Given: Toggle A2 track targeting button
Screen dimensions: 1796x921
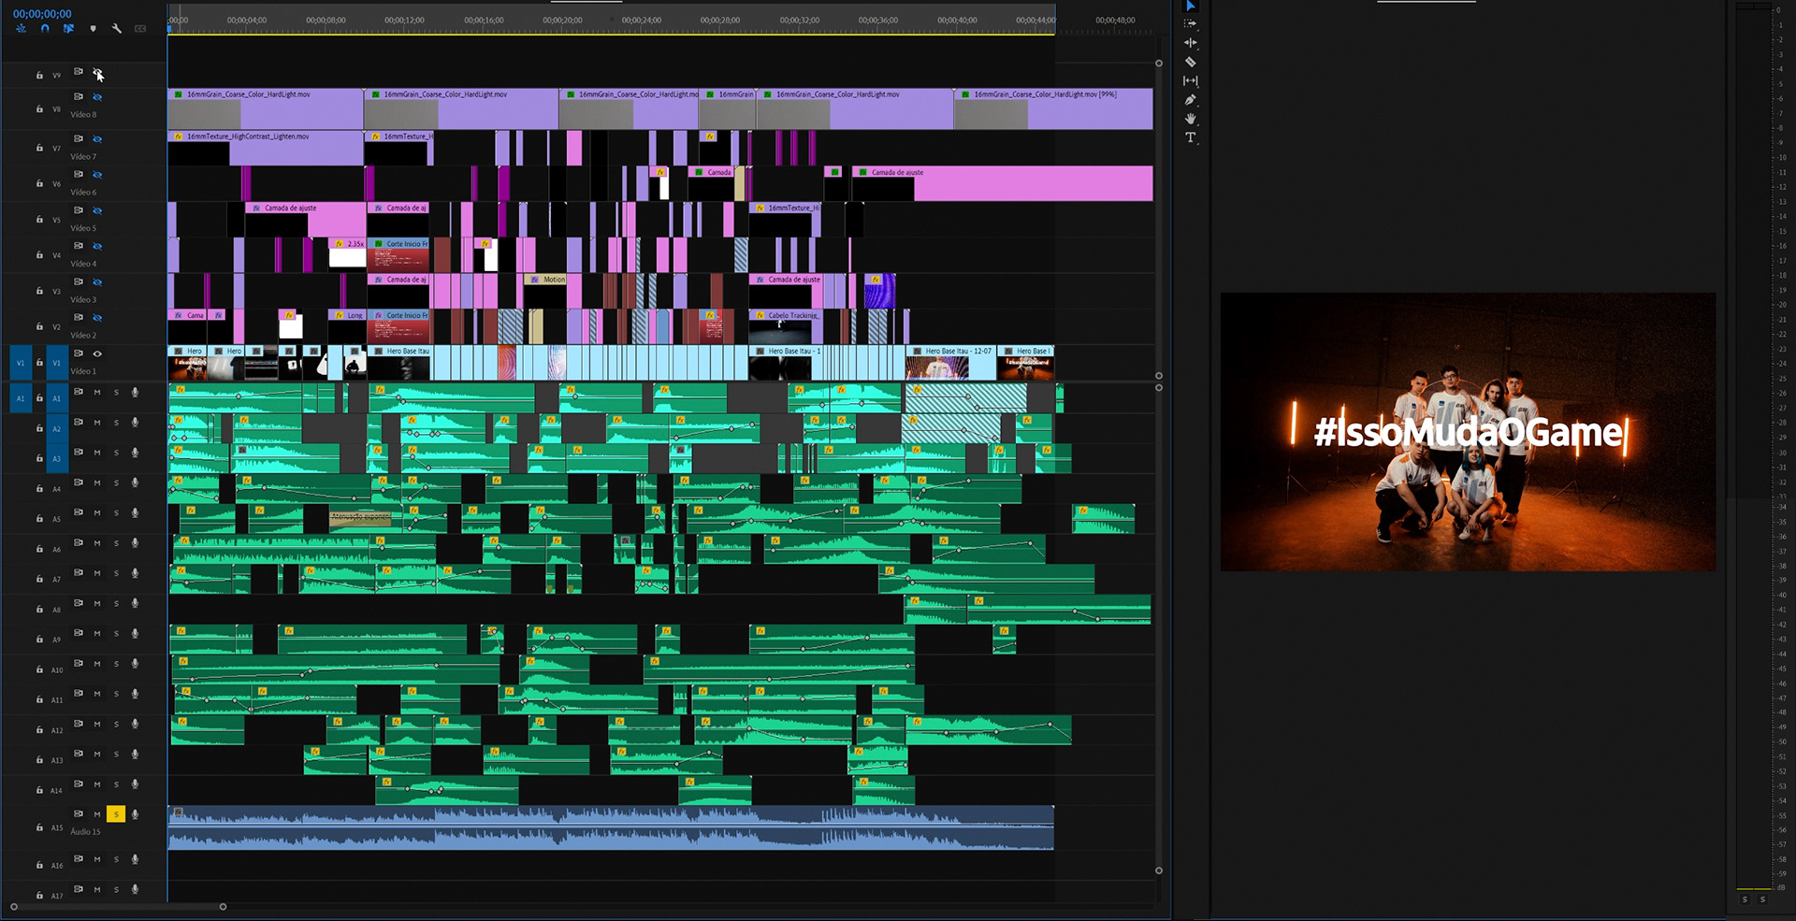Looking at the screenshot, I should click(57, 428).
